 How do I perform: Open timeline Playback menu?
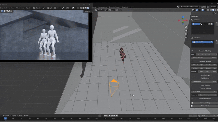(x=7, y=116)
